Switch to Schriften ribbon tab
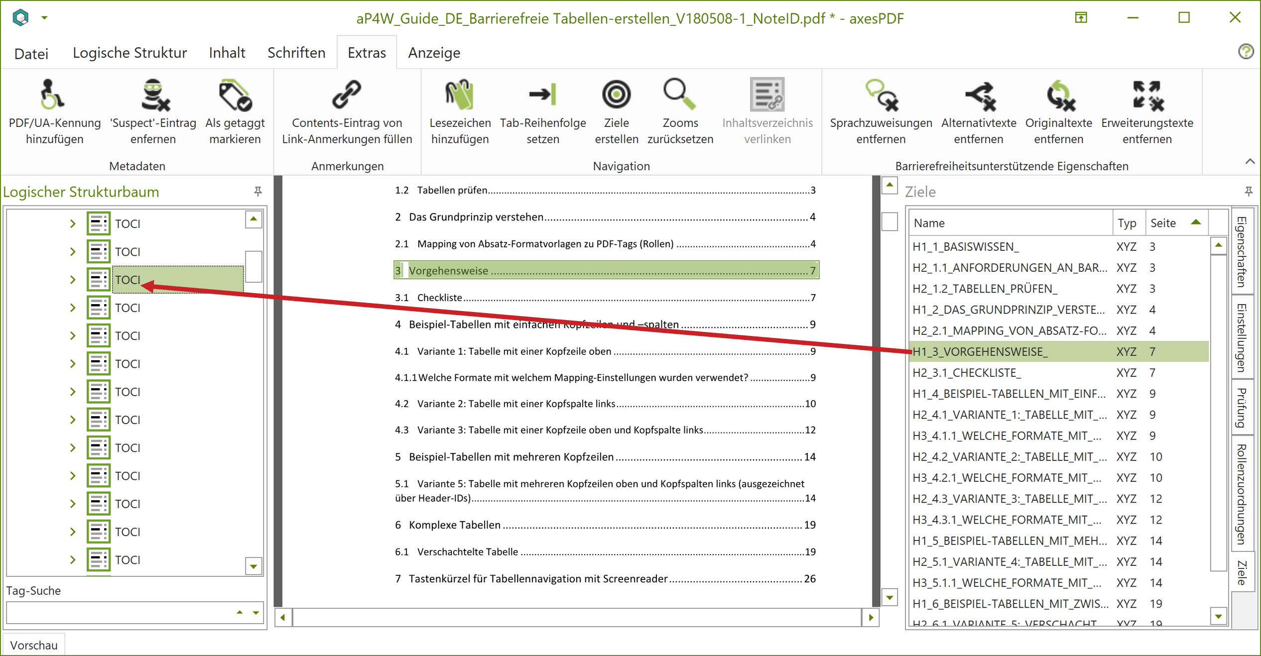This screenshot has width=1261, height=656. click(296, 53)
